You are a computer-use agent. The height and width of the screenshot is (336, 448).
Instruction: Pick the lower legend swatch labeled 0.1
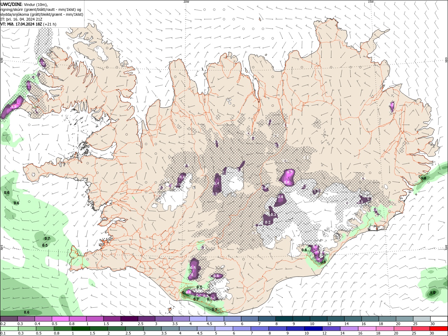pyautogui.click(x=9, y=329)
